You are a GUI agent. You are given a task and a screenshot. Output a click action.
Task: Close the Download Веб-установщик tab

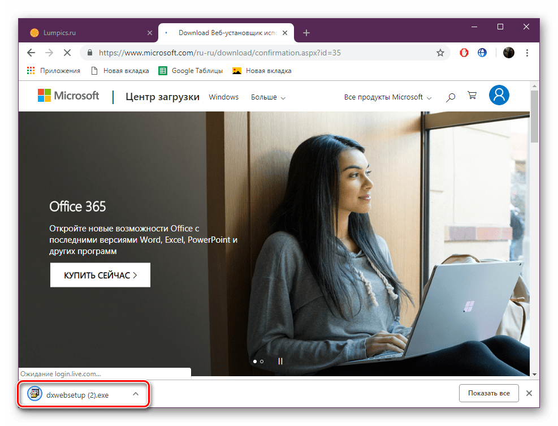click(285, 33)
